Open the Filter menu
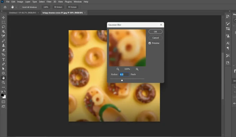The width and height of the screenshot is (236, 137). pyautogui.click(x=49, y=2)
